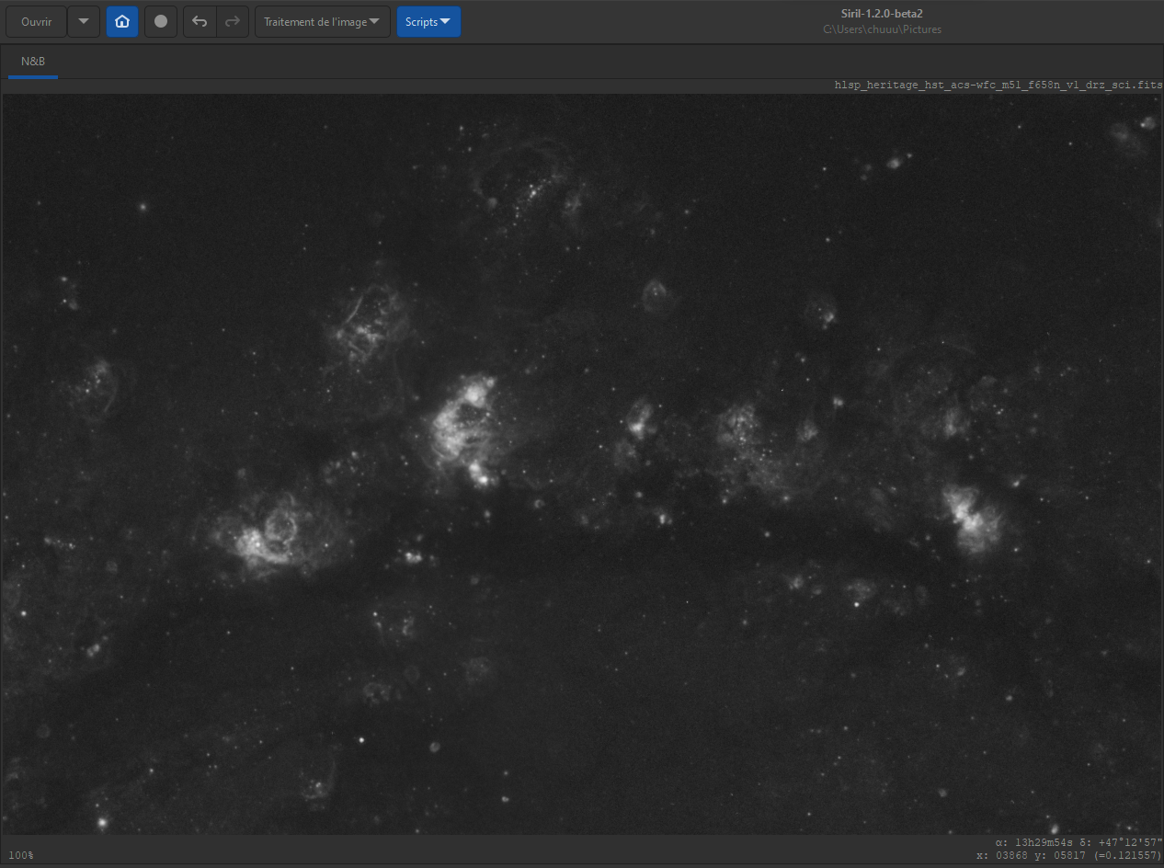Viewport: 1164px width, 868px height.
Task: Undo the last operation
Action: pos(200,21)
